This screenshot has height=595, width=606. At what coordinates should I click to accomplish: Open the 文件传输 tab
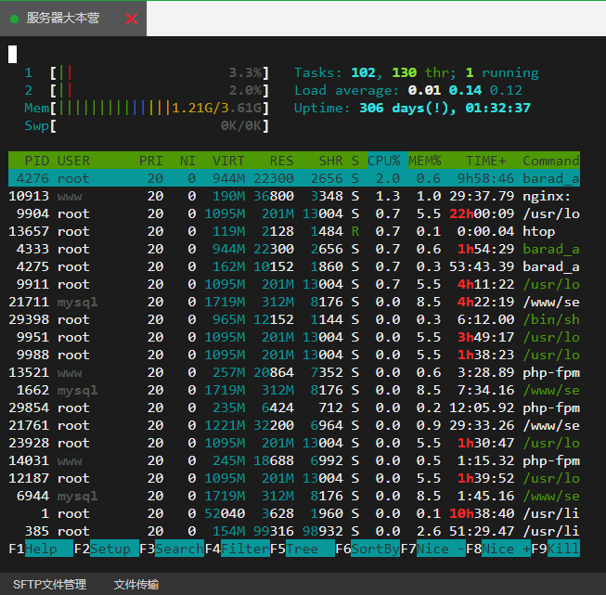[138, 584]
